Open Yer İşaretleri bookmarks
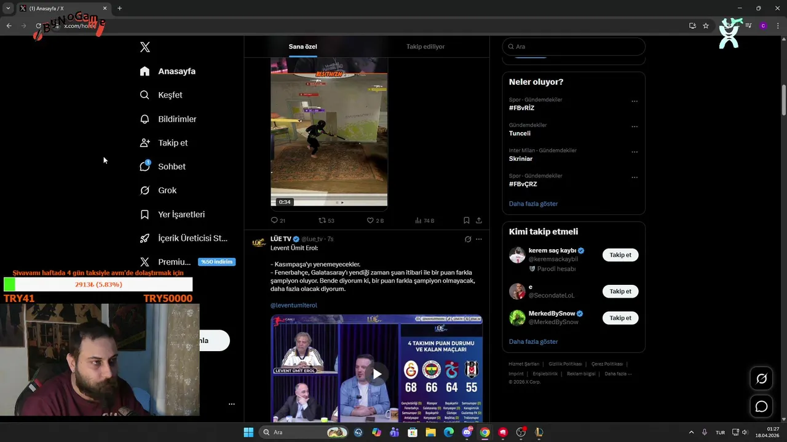The height and width of the screenshot is (442, 787). (x=172, y=214)
